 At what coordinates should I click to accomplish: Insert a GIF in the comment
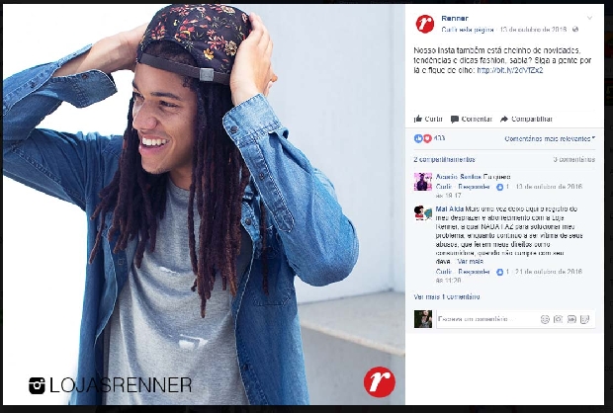(x=571, y=319)
